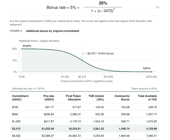Click the '$2,472 / 15.00% bonus' annotation
Image resolution: width=170 pixels, height=140 pixels.
[100, 53]
